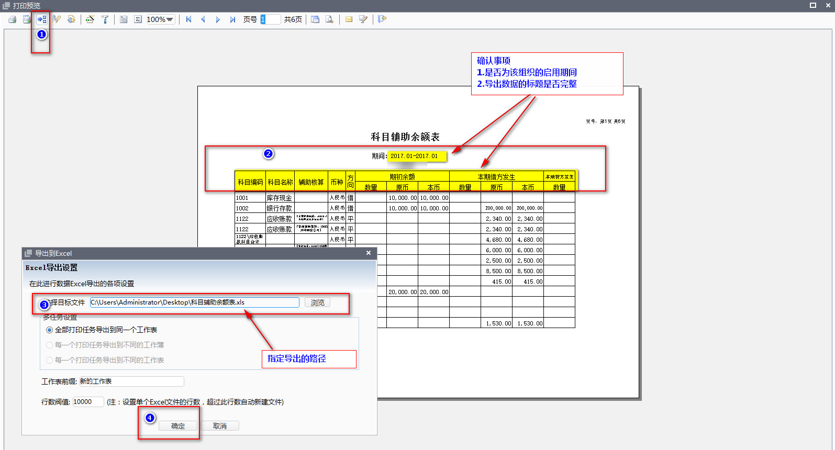Select '每一个打印任务导出到不同的工作簿' radio option
The image size is (835, 450).
pyautogui.click(x=50, y=345)
